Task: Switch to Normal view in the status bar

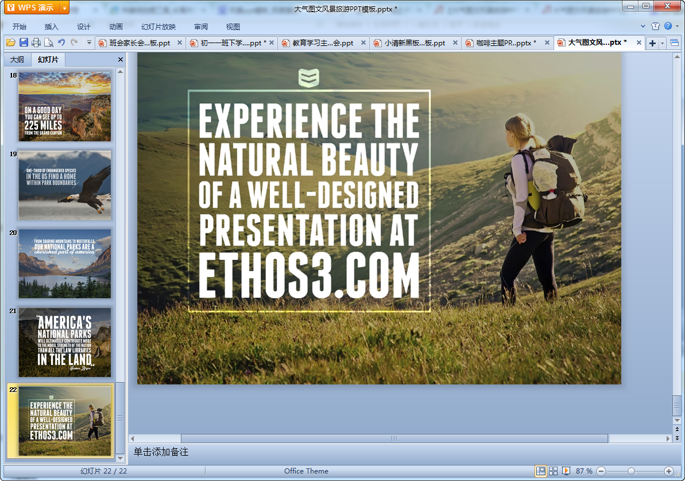Action: pyautogui.click(x=541, y=471)
